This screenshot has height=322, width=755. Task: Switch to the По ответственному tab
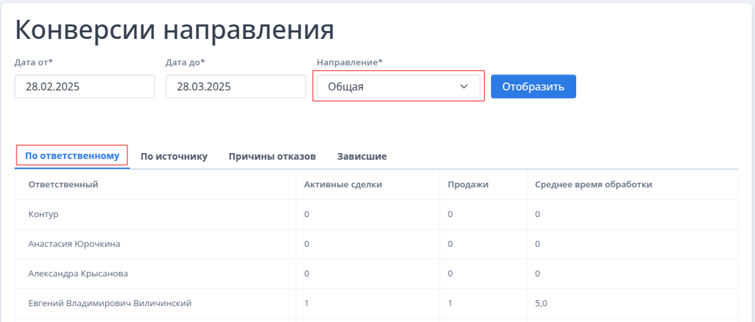click(x=72, y=156)
